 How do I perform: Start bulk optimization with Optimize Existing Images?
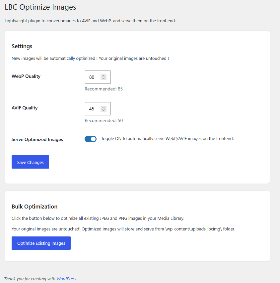point(41,243)
